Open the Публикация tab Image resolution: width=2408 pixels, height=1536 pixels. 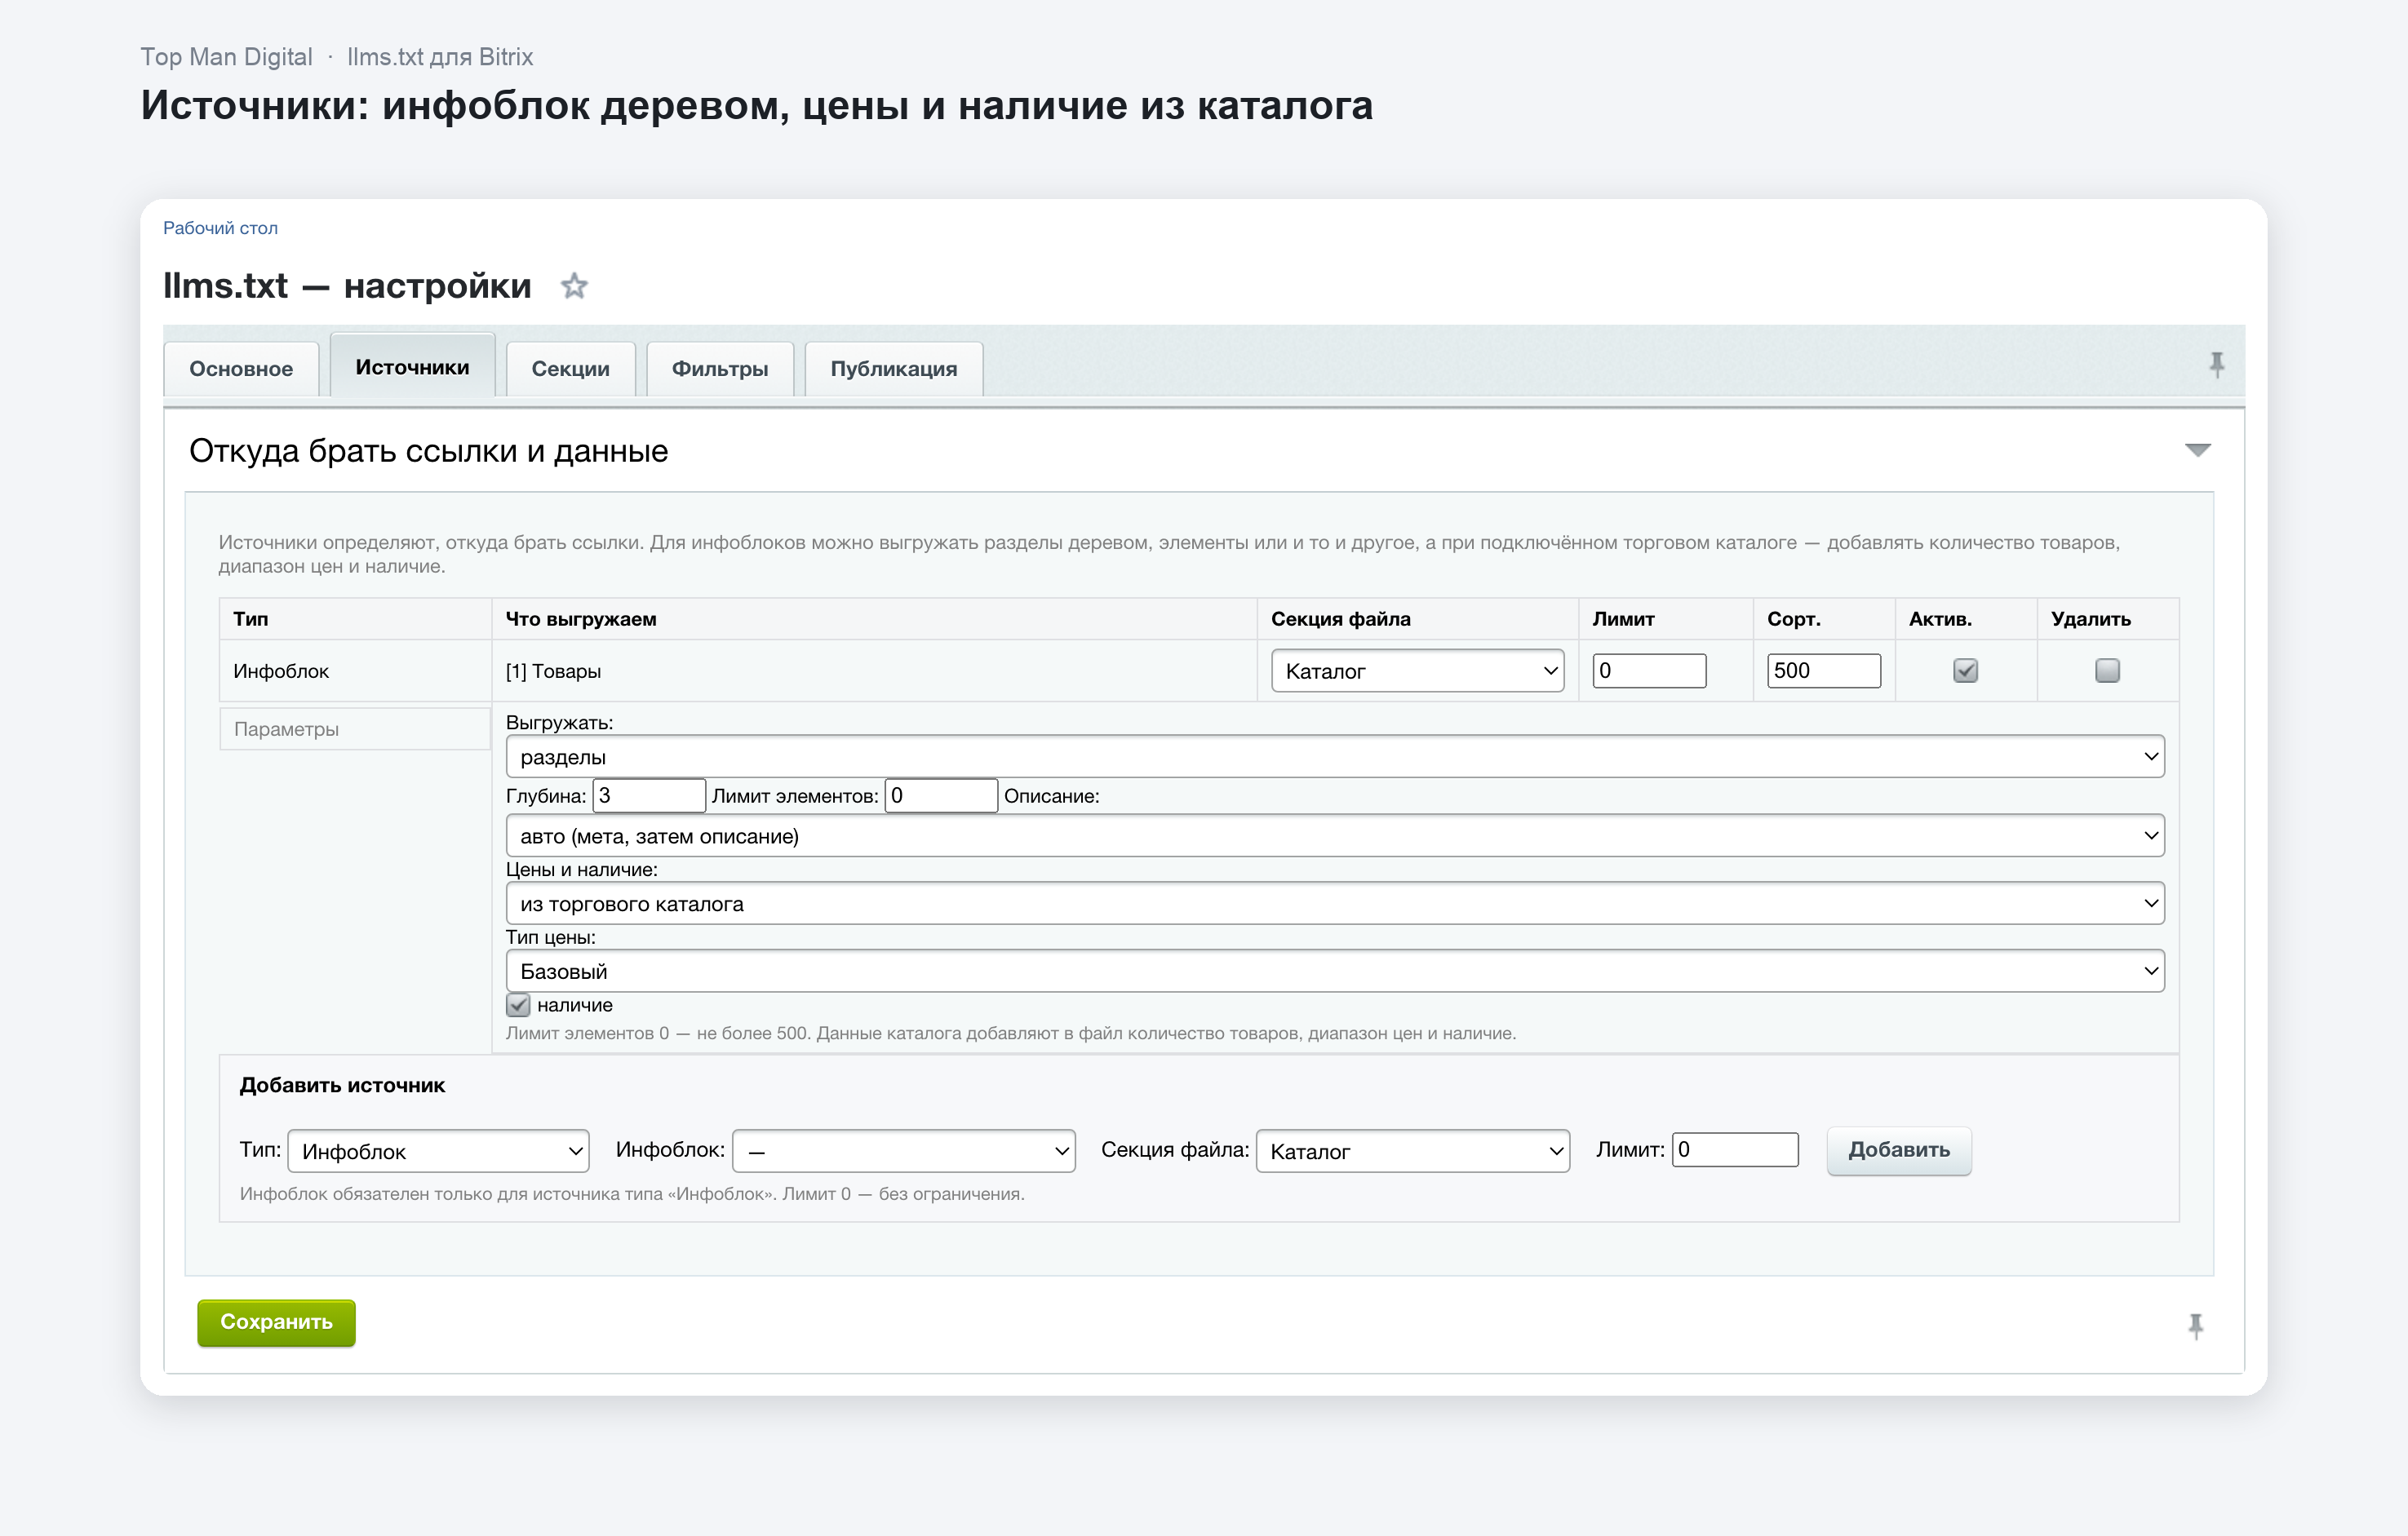click(894, 369)
